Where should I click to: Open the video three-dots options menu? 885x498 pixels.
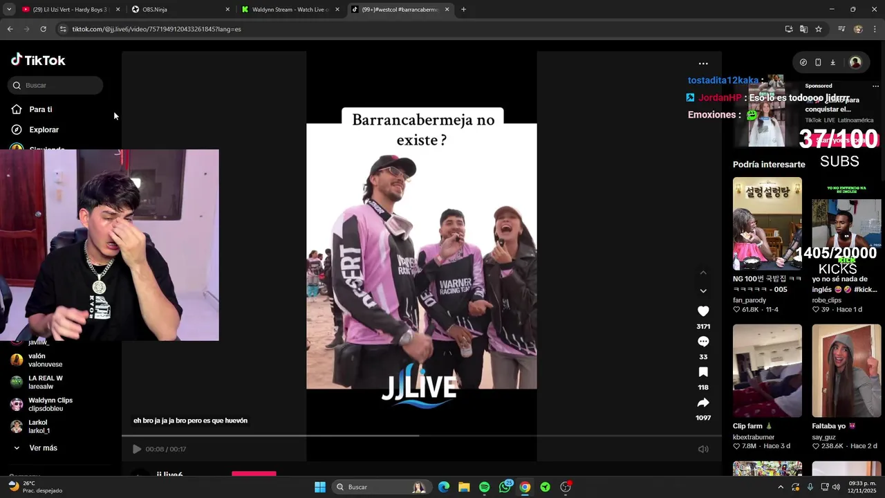click(x=703, y=64)
